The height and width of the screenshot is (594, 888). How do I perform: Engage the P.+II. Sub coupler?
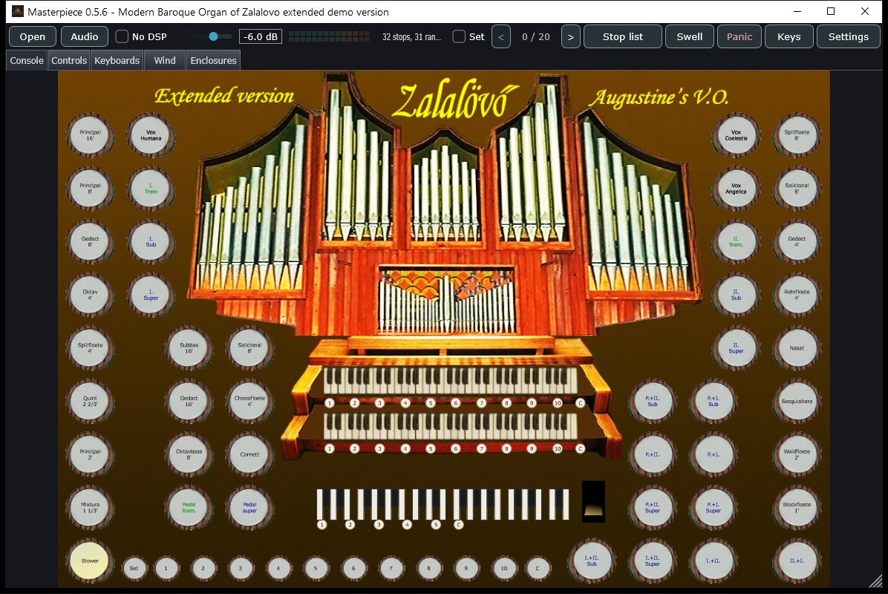(653, 402)
